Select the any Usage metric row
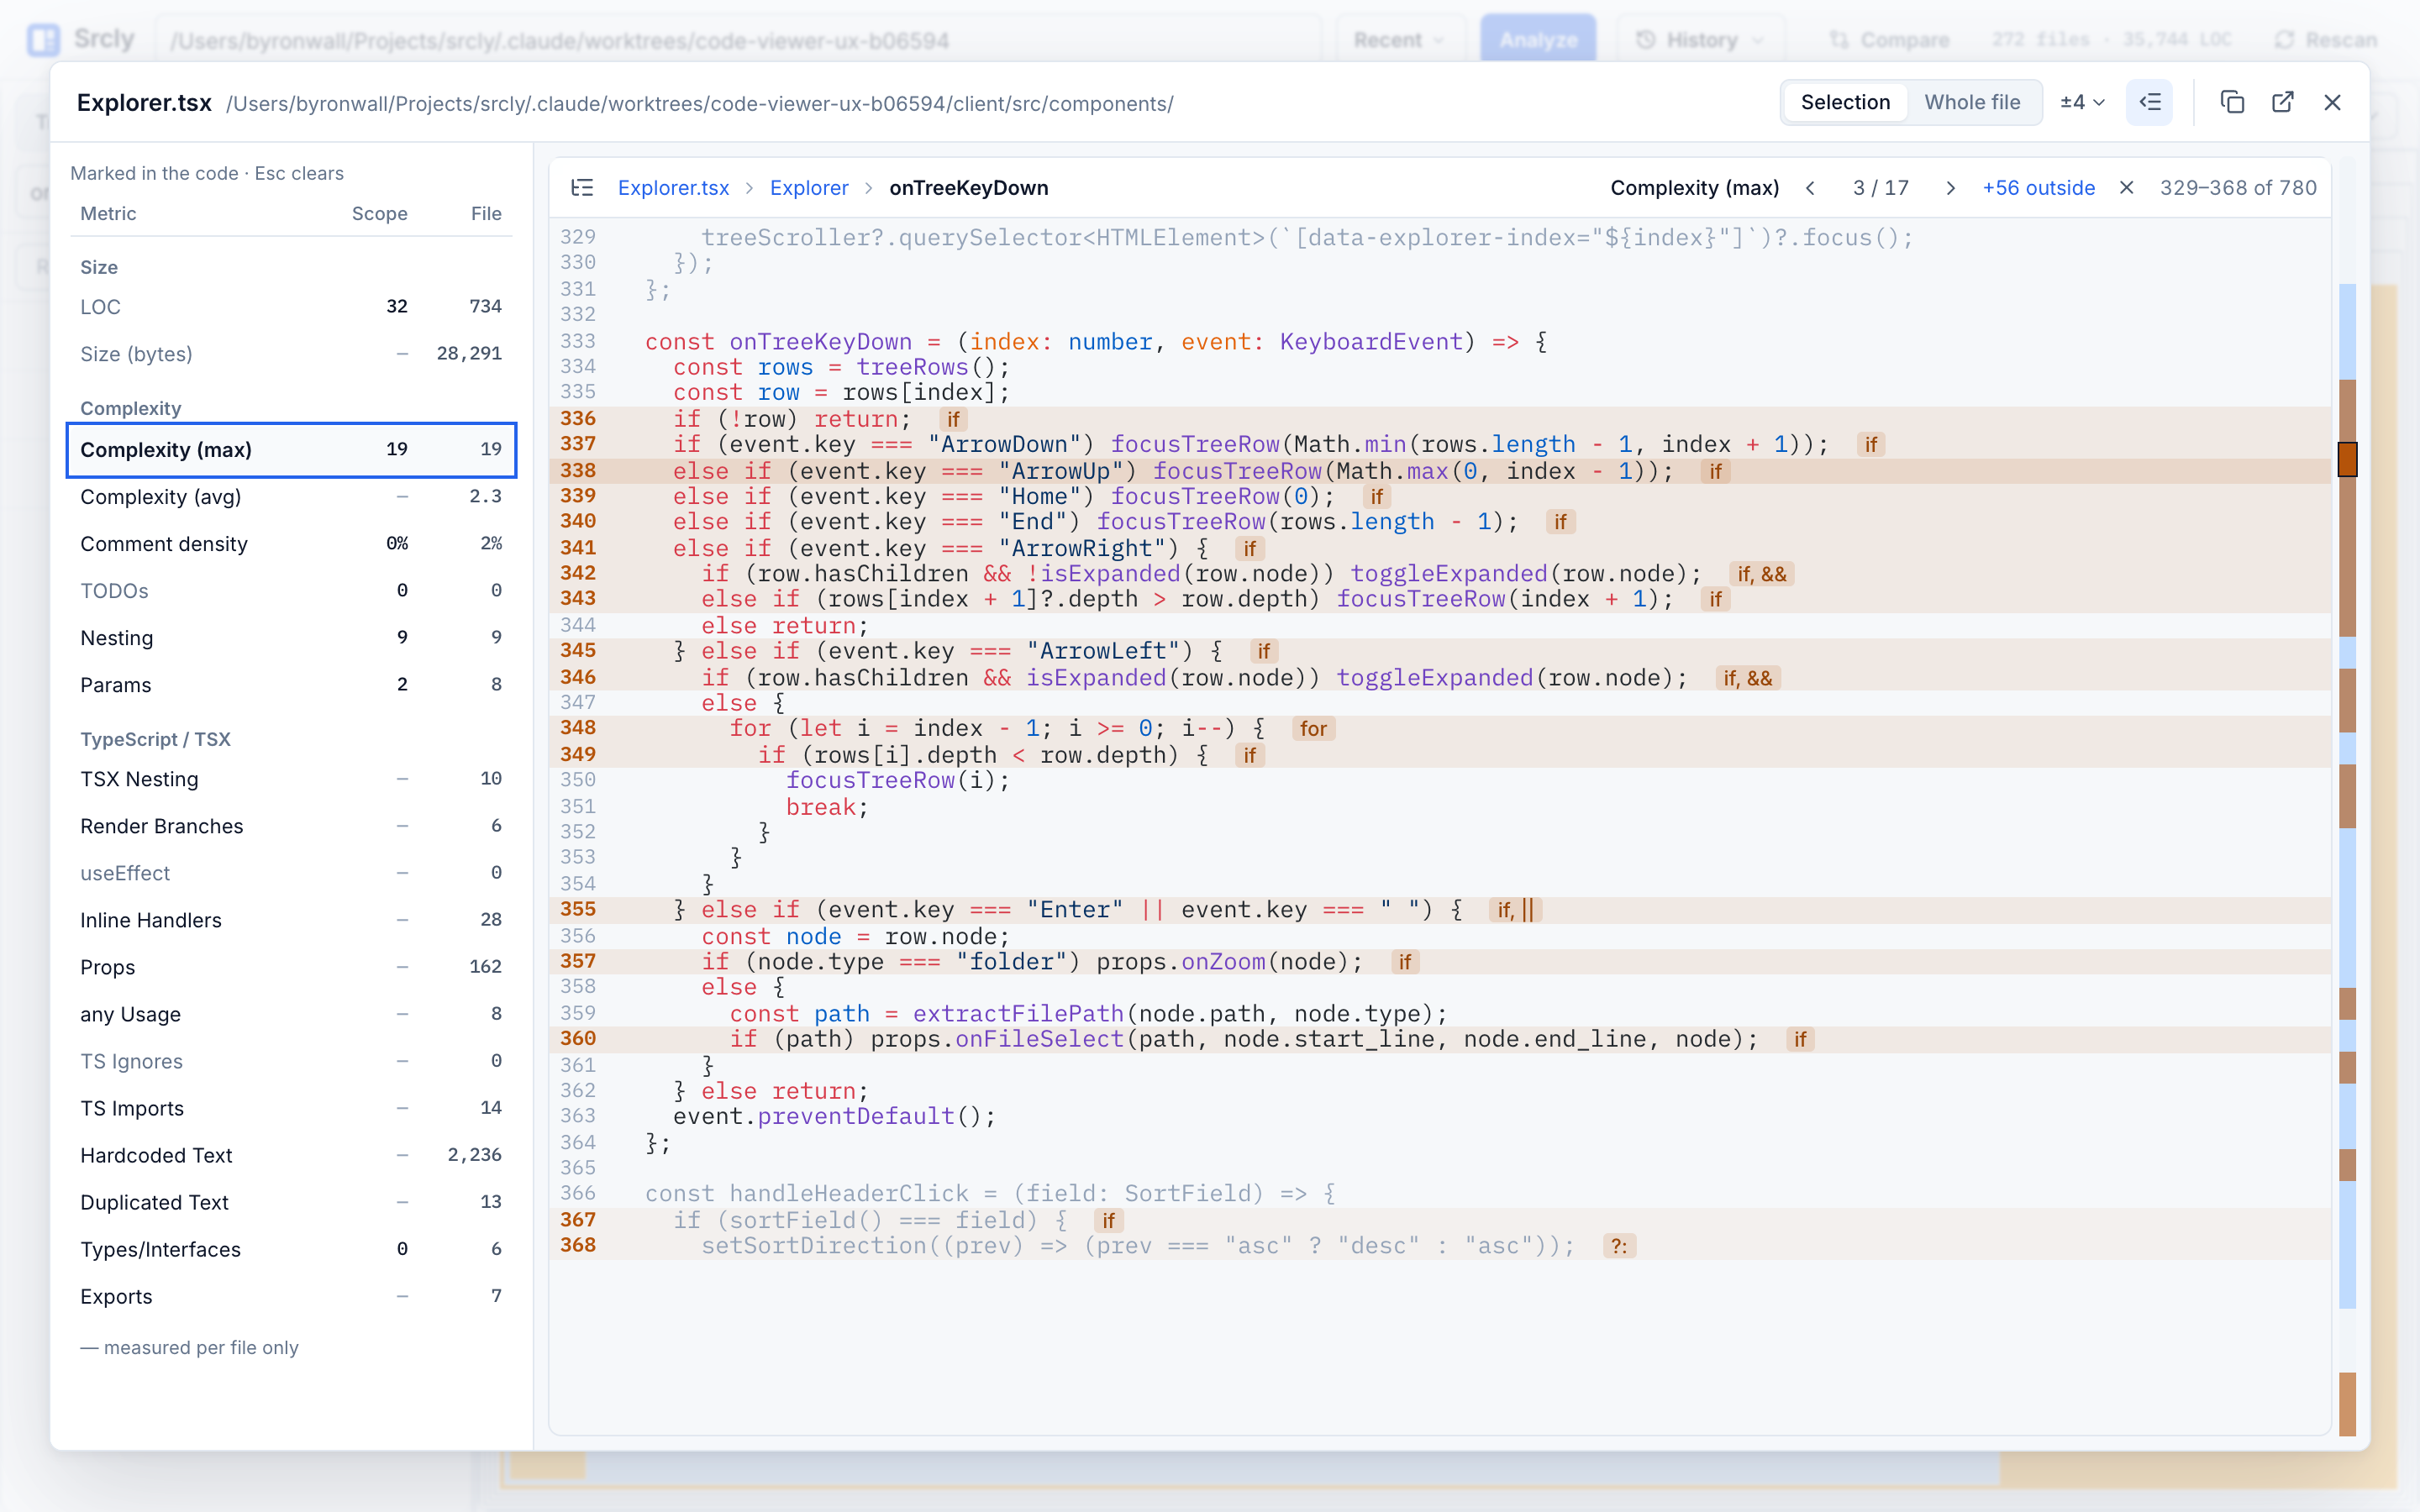Image resolution: width=2420 pixels, height=1512 pixels. [x=291, y=1013]
